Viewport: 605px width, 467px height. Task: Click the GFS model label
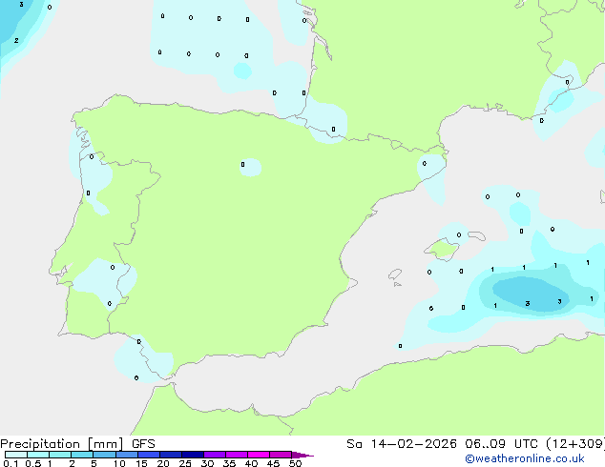(x=143, y=444)
